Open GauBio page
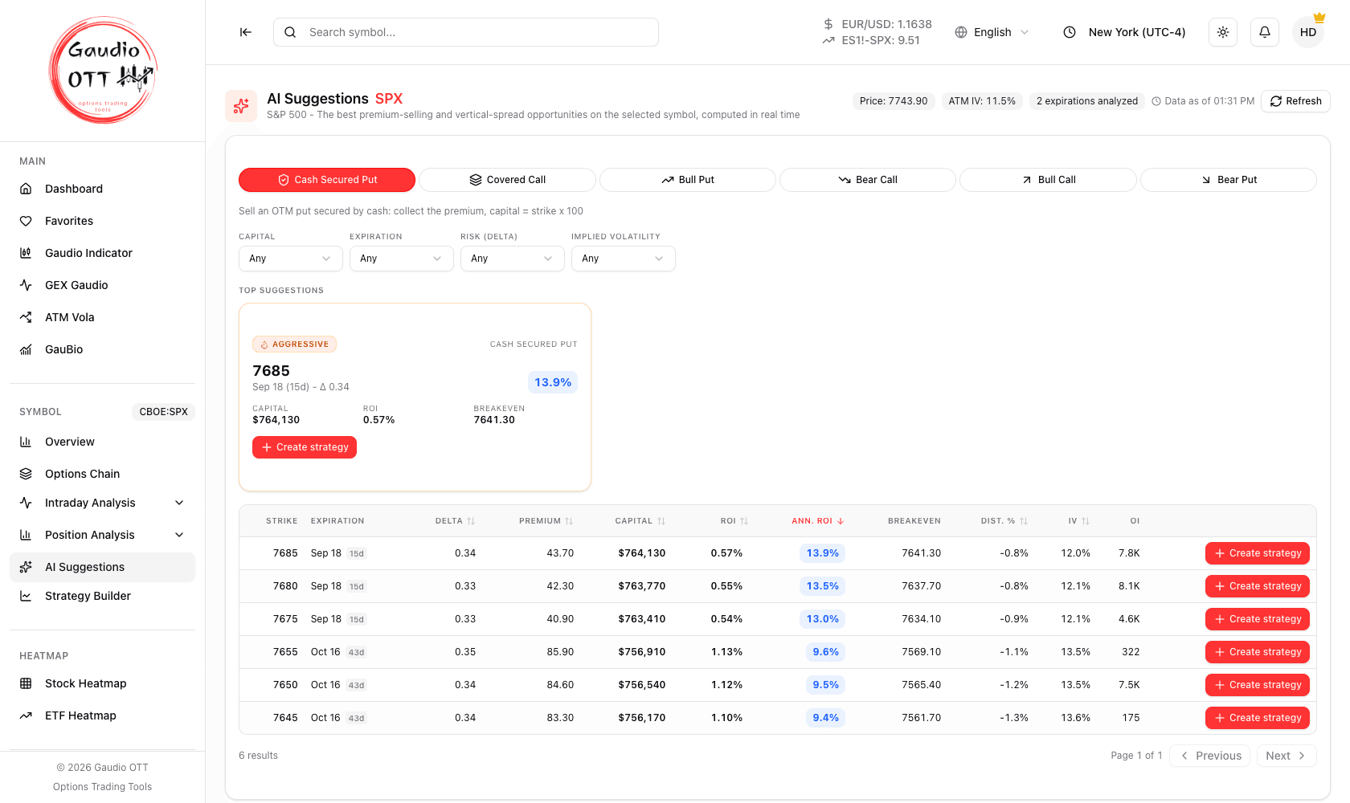This screenshot has width=1350, height=803. (x=102, y=349)
